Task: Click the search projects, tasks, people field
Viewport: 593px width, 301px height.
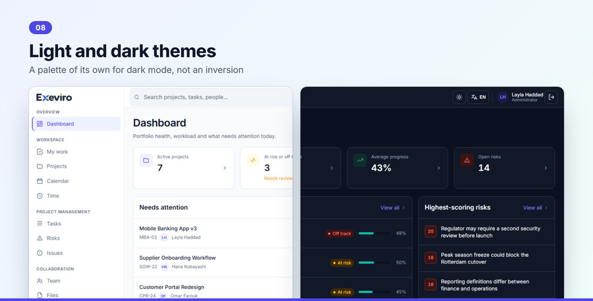Action: click(211, 97)
